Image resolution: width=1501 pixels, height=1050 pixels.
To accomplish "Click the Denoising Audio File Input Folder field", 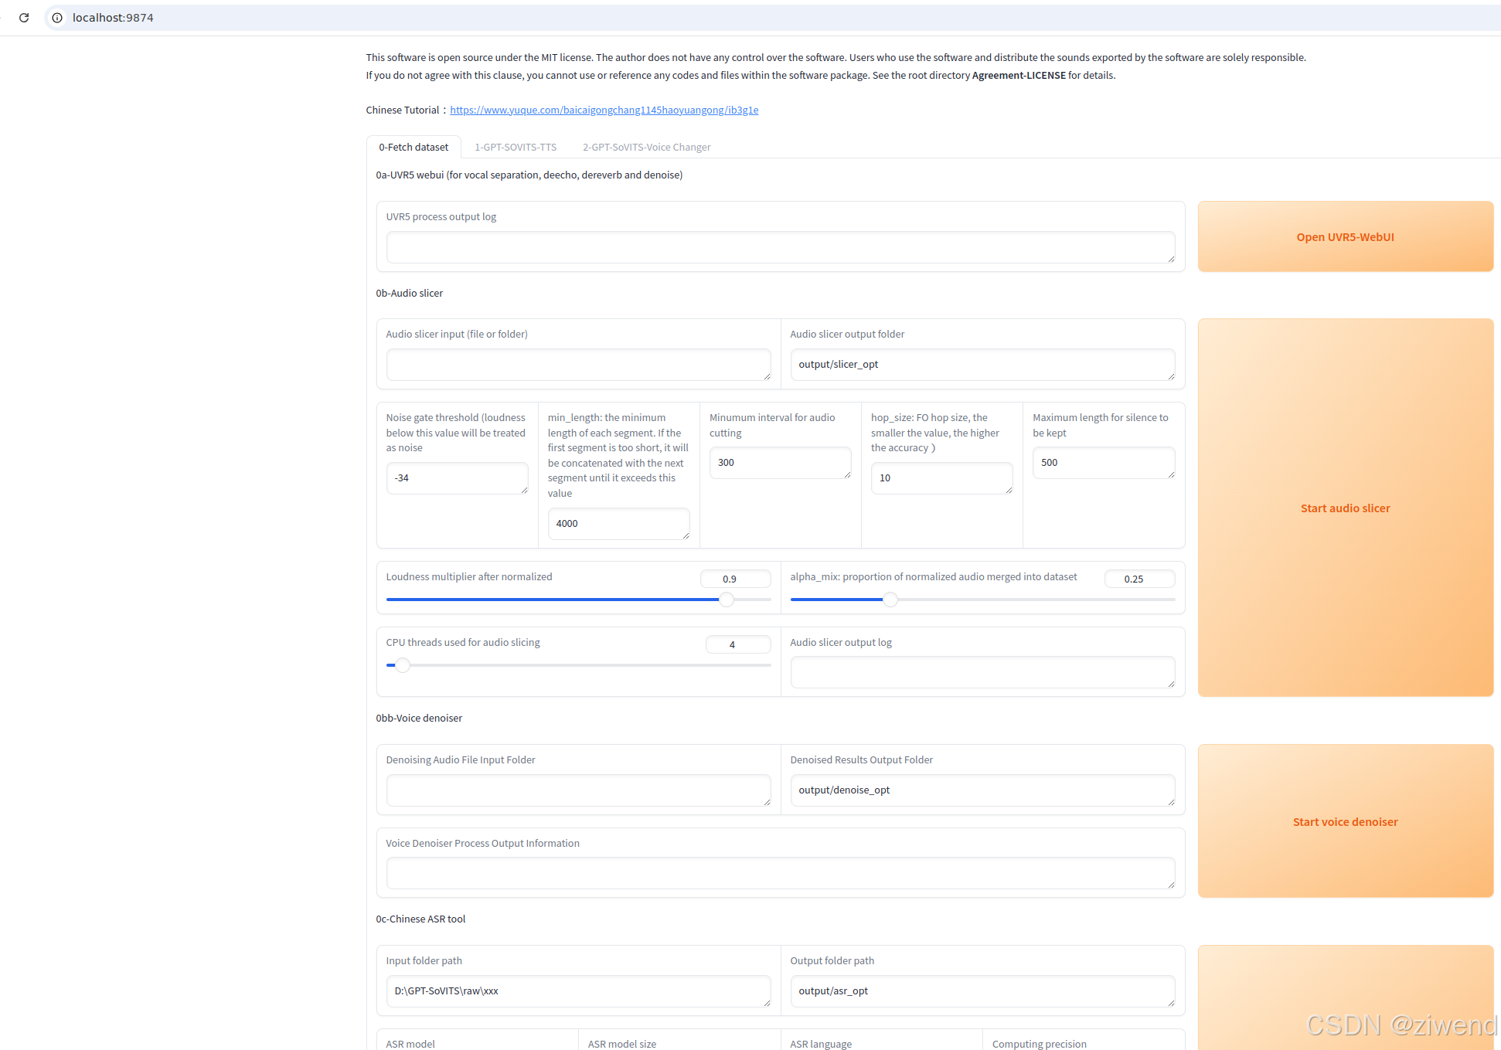I will (577, 790).
